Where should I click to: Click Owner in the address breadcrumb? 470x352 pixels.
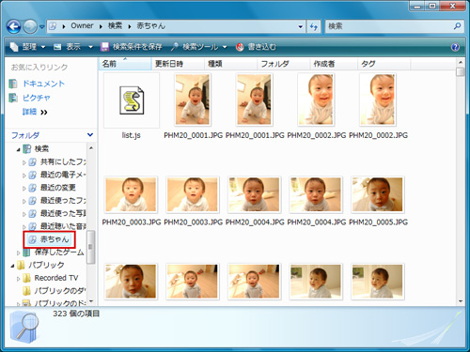pyautogui.click(x=82, y=26)
